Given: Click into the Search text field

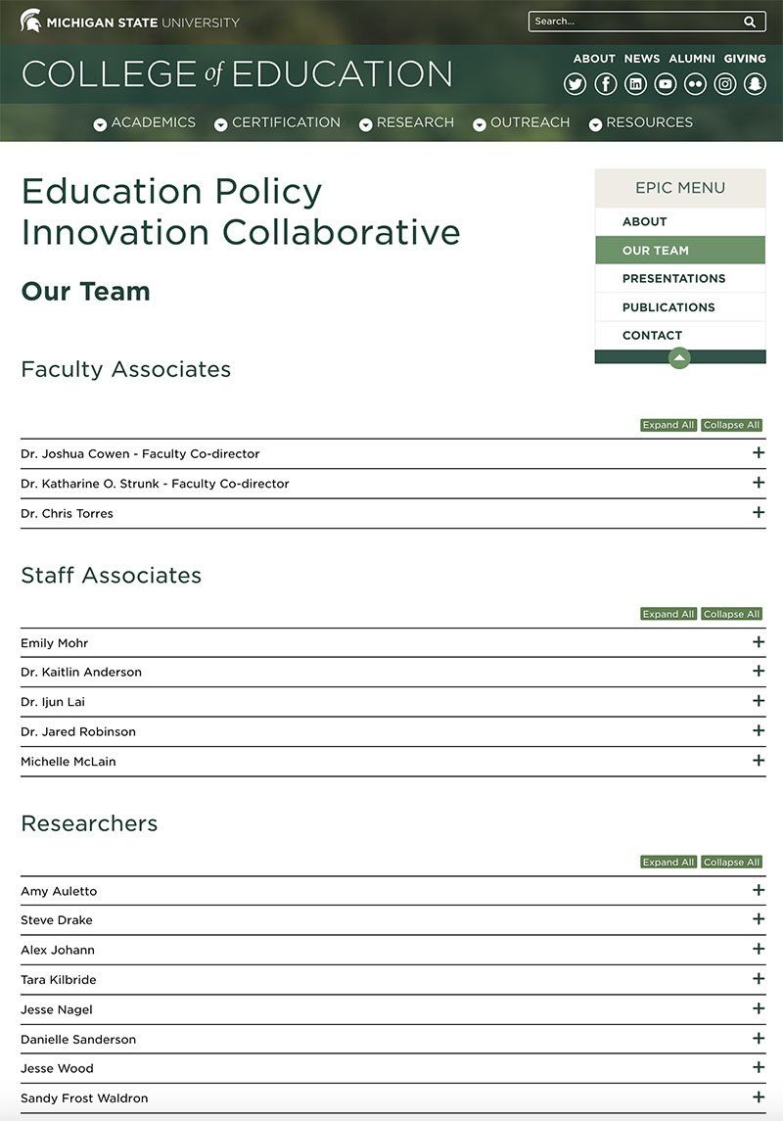Looking at the screenshot, I should tap(636, 22).
